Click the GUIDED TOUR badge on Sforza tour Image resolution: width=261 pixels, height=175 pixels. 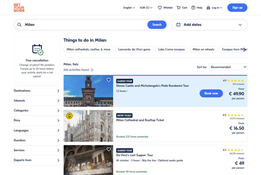coord(124,81)
